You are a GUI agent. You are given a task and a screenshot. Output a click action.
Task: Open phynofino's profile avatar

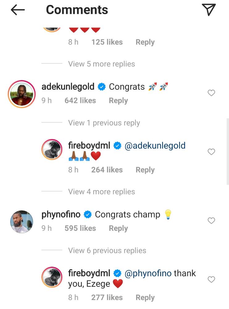coord(22,222)
